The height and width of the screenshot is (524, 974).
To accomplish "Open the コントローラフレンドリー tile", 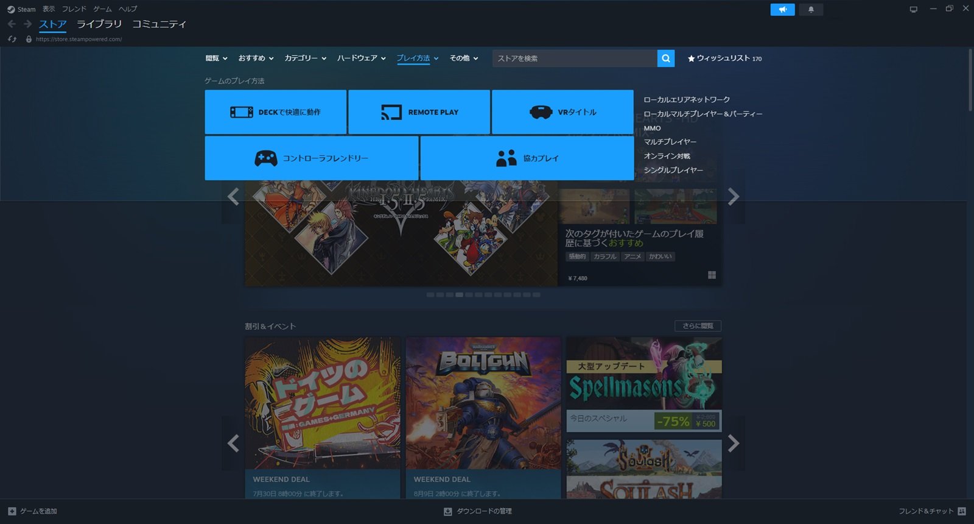I will tap(312, 158).
